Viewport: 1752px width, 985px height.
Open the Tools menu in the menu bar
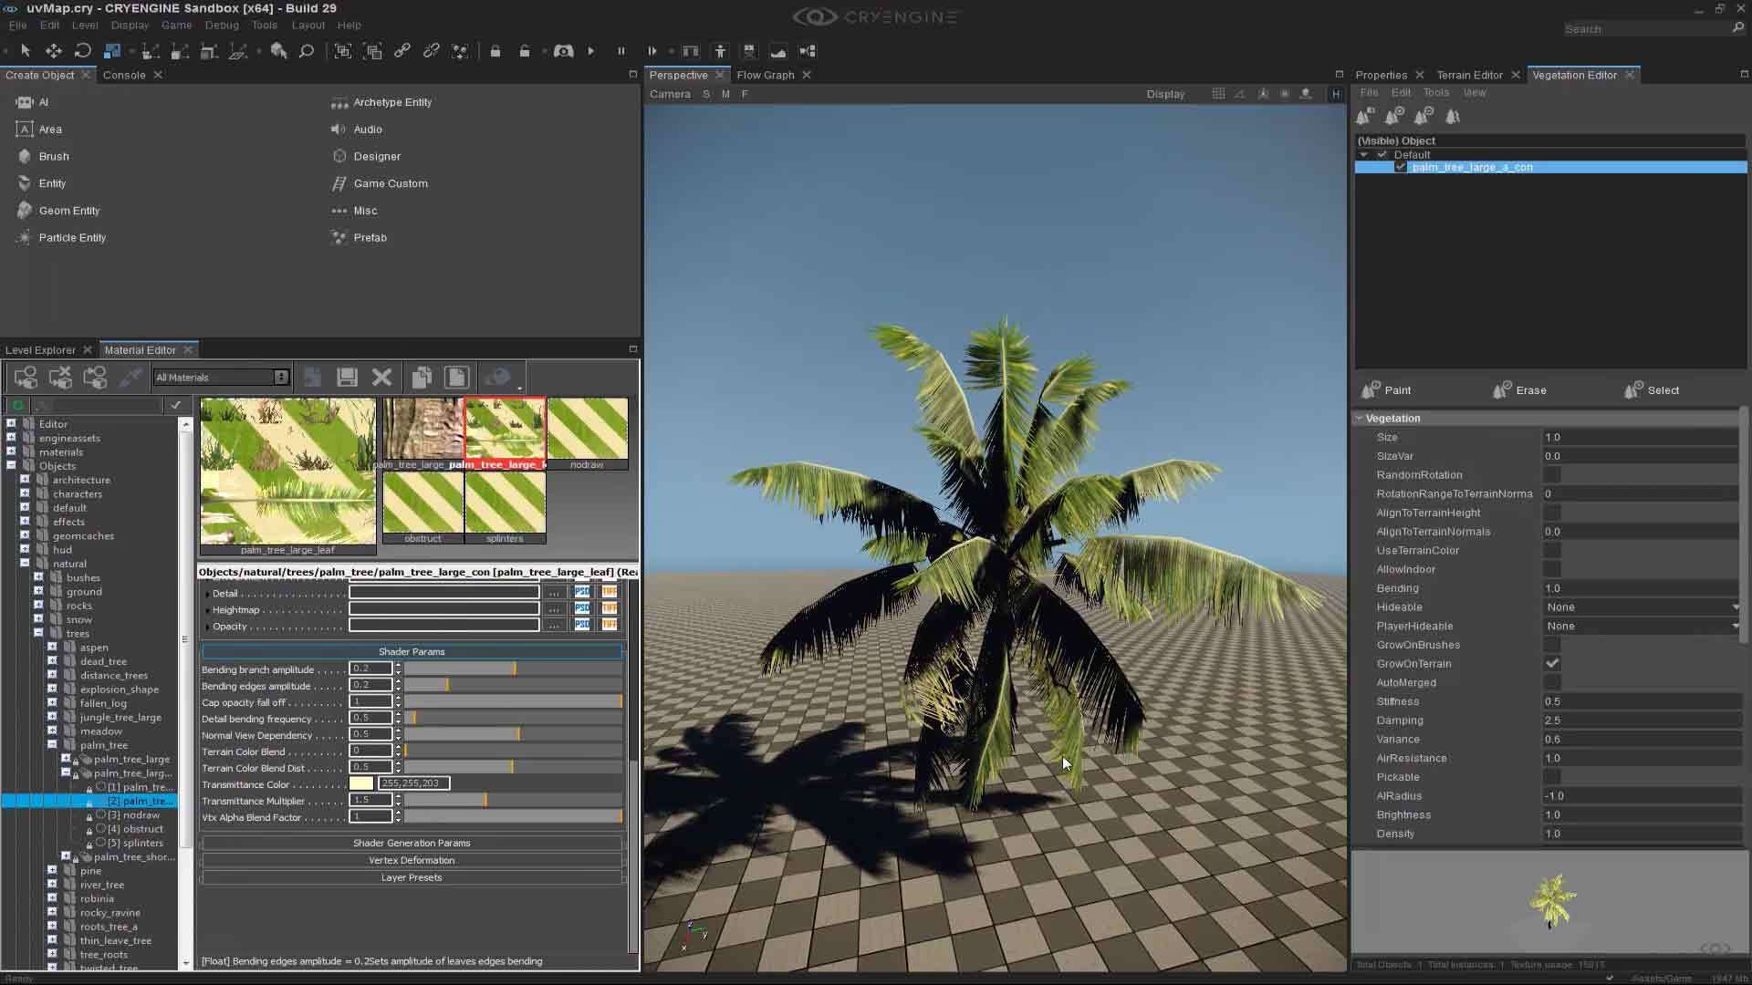tap(264, 26)
